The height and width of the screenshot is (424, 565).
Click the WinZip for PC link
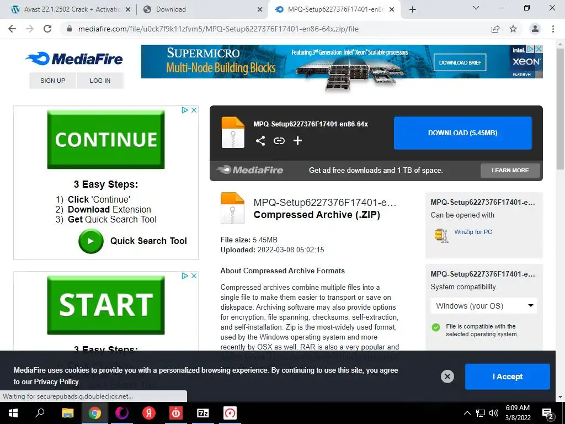[x=473, y=232]
